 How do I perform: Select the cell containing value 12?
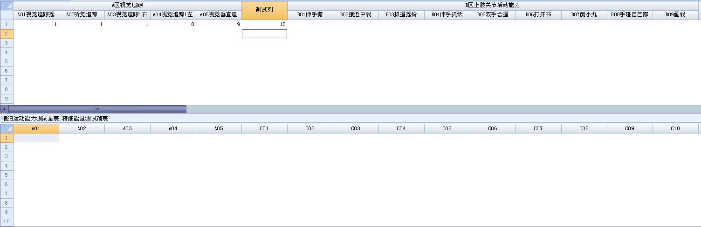[264, 24]
